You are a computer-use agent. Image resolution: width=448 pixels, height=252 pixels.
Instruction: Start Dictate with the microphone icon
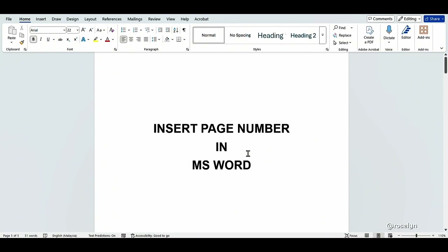point(389,33)
